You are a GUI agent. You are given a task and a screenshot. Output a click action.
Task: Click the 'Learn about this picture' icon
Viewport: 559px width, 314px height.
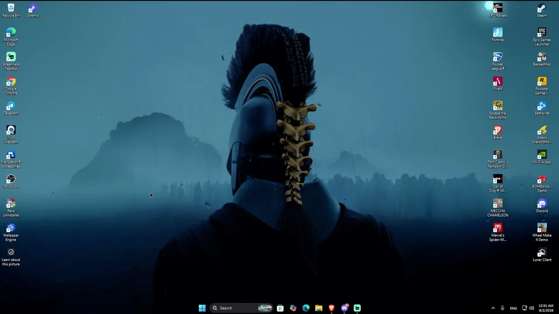click(x=11, y=257)
